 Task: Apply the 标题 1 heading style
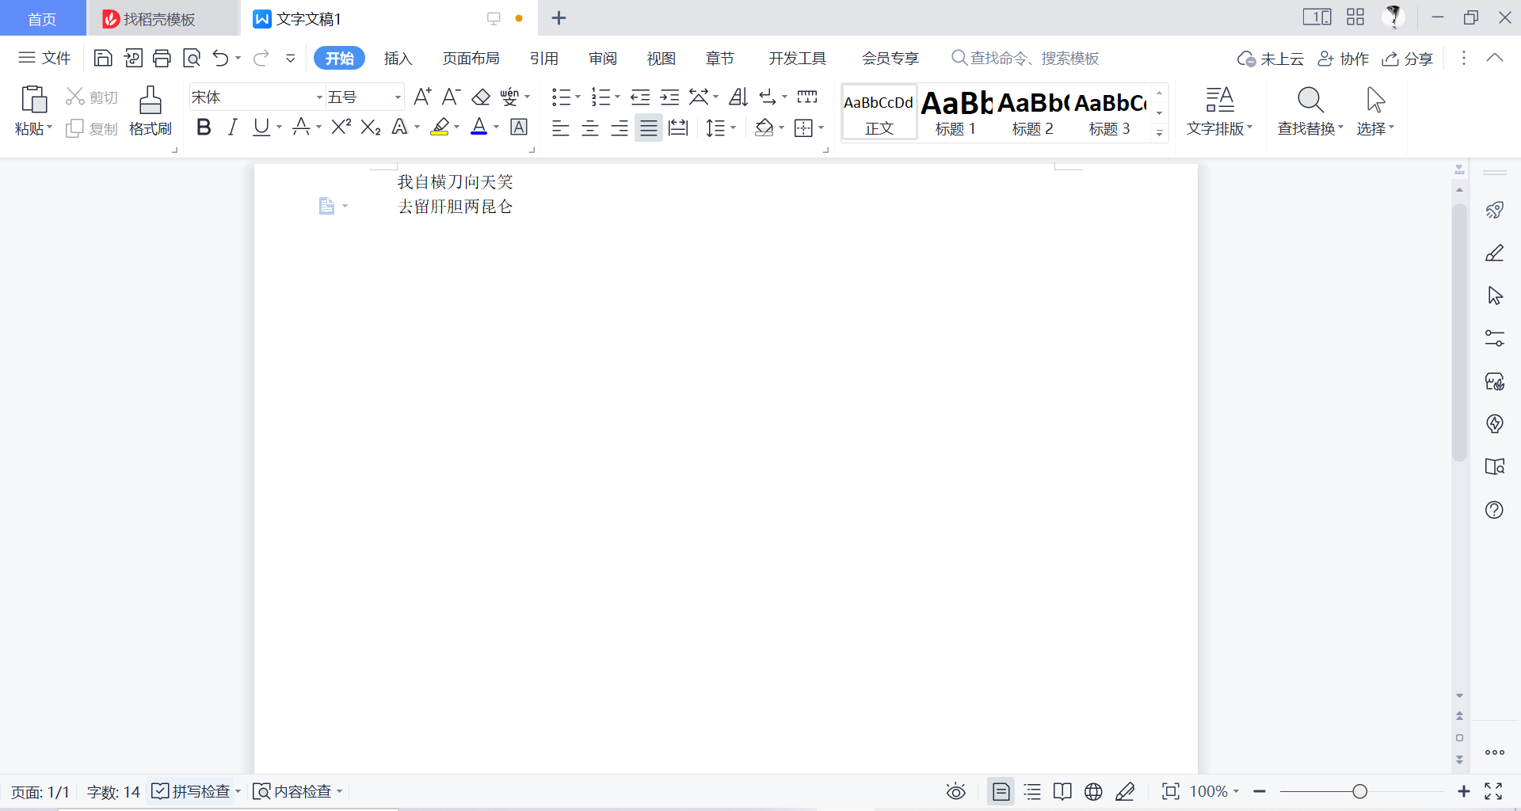(x=955, y=112)
